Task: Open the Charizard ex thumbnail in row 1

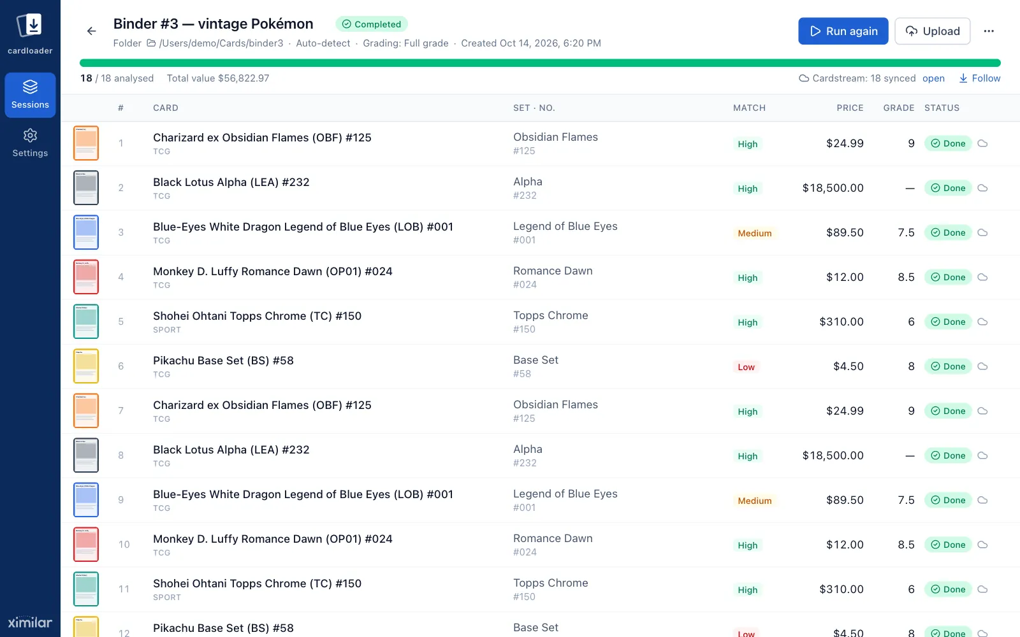Action: [86, 143]
